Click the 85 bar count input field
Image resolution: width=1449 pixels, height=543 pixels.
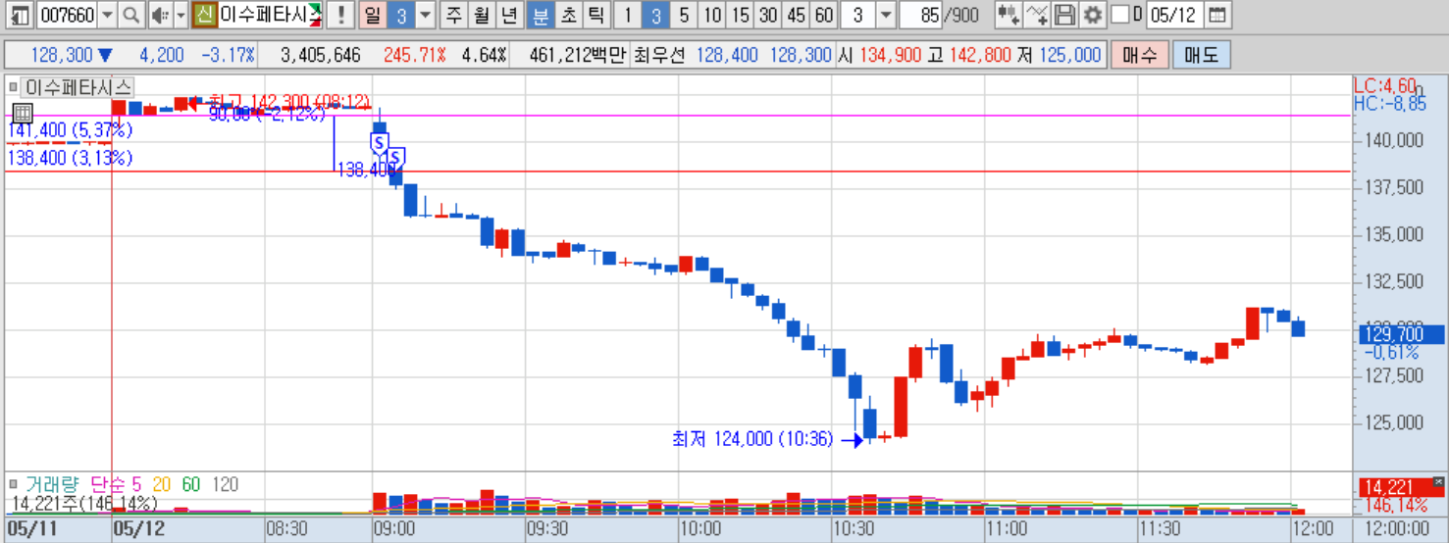[x=922, y=15]
